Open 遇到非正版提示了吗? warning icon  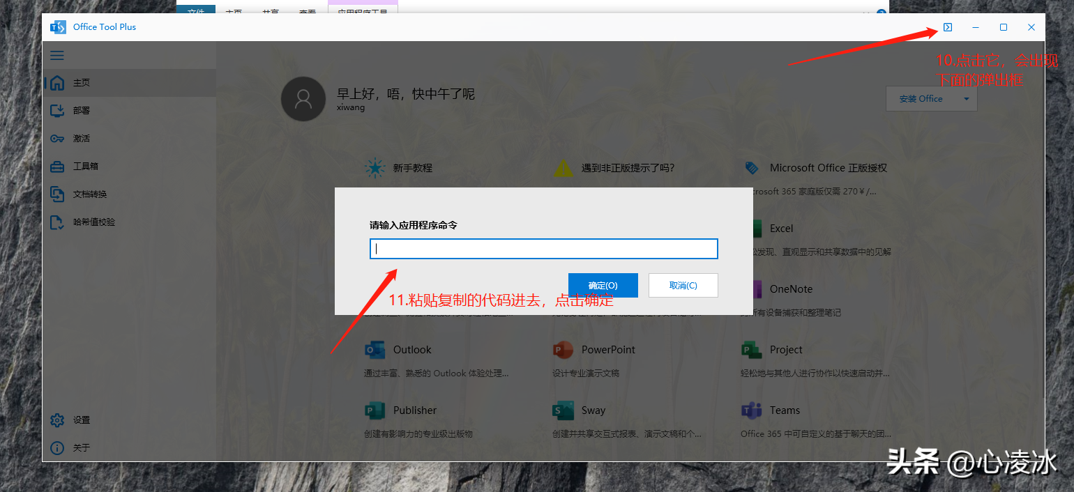click(564, 168)
